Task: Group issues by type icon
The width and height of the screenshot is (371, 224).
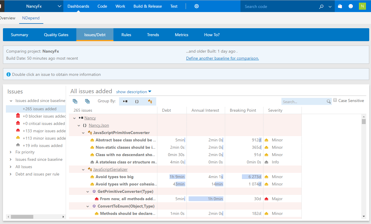Action: click(150, 101)
